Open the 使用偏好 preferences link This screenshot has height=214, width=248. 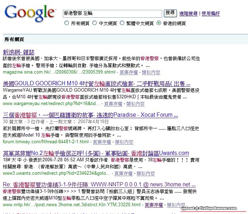coord(211,14)
